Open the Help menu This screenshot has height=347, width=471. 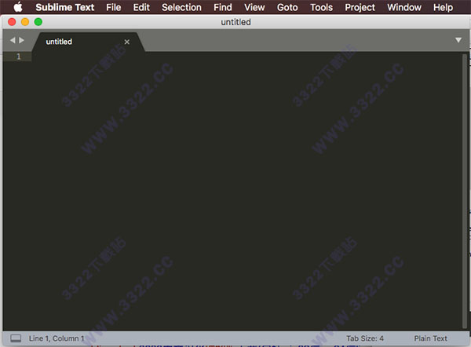click(443, 7)
